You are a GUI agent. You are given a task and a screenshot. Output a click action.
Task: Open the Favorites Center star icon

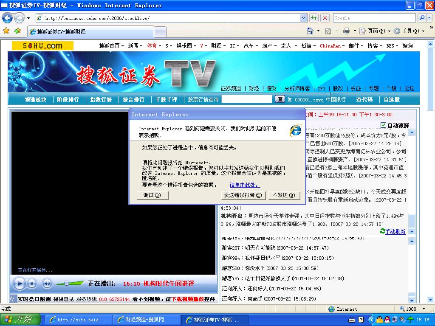point(6,31)
